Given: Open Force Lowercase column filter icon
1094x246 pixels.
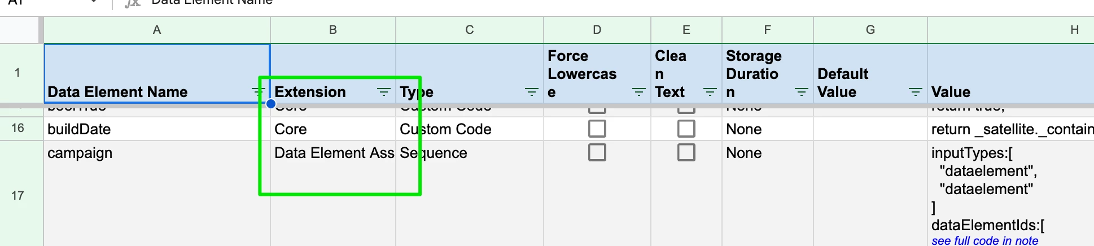Looking at the screenshot, I should (x=638, y=91).
